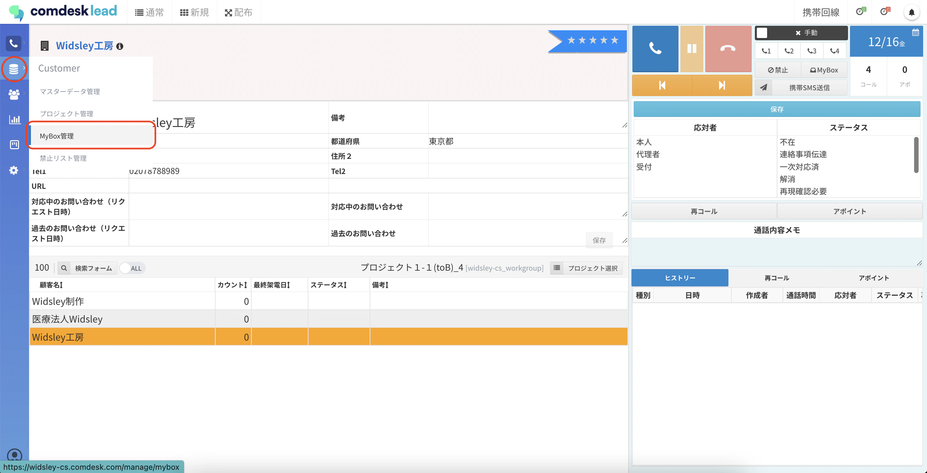This screenshot has width=927, height=473.
Task: Click the プロジェクト選択 button
Action: (x=586, y=268)
